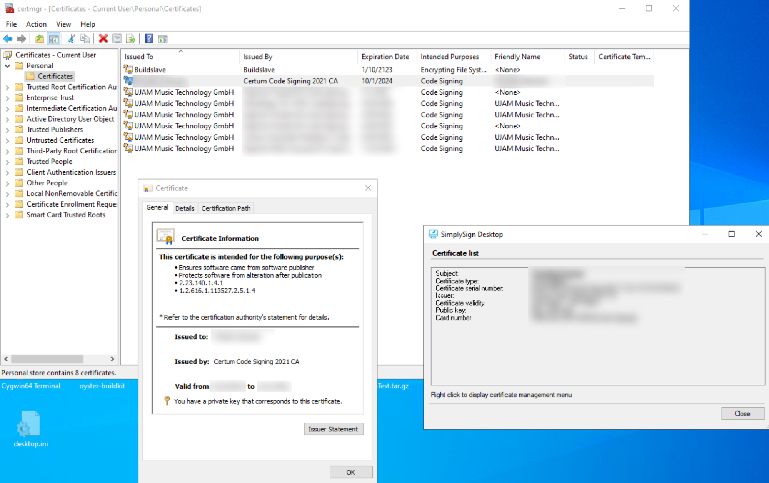Click OK in the Certificate dialog
Screen dimensions: 769x483
(351, 472)
